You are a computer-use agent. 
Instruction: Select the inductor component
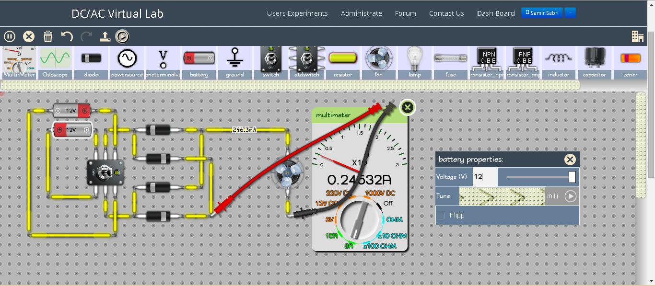coord(559,62)
